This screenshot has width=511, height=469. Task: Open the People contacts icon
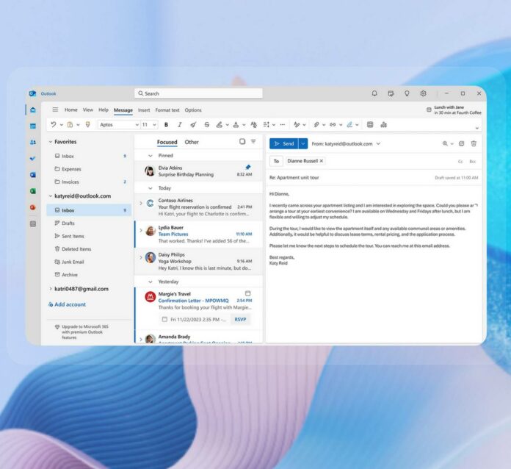point(33,143)
